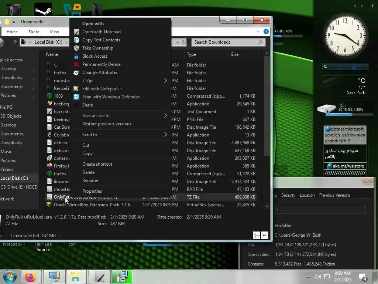
Task: Click the folder name field in Properties
Action: pos(320,210)
